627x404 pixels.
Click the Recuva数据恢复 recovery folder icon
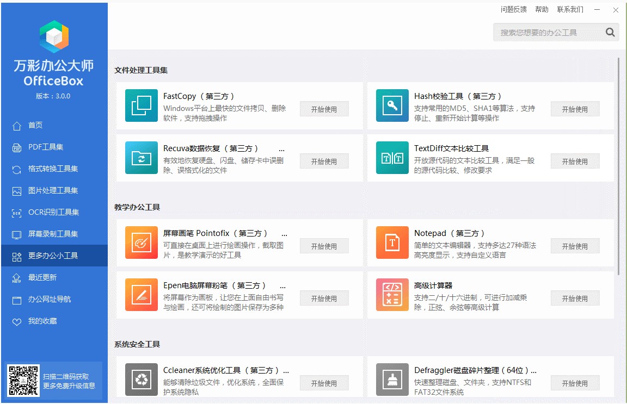coord(141,158)
